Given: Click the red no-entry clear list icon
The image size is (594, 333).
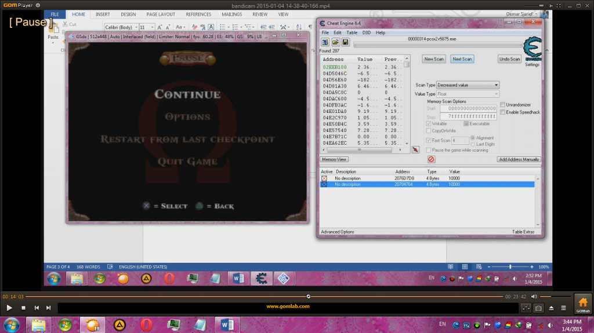Looking at the screenshot, I should click(x=431, y=159).
